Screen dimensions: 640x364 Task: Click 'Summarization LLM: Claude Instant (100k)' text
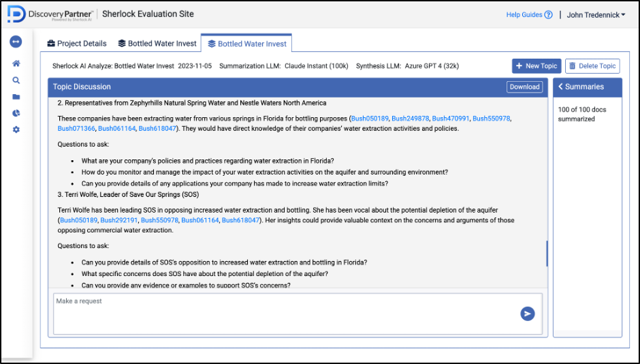284,65
